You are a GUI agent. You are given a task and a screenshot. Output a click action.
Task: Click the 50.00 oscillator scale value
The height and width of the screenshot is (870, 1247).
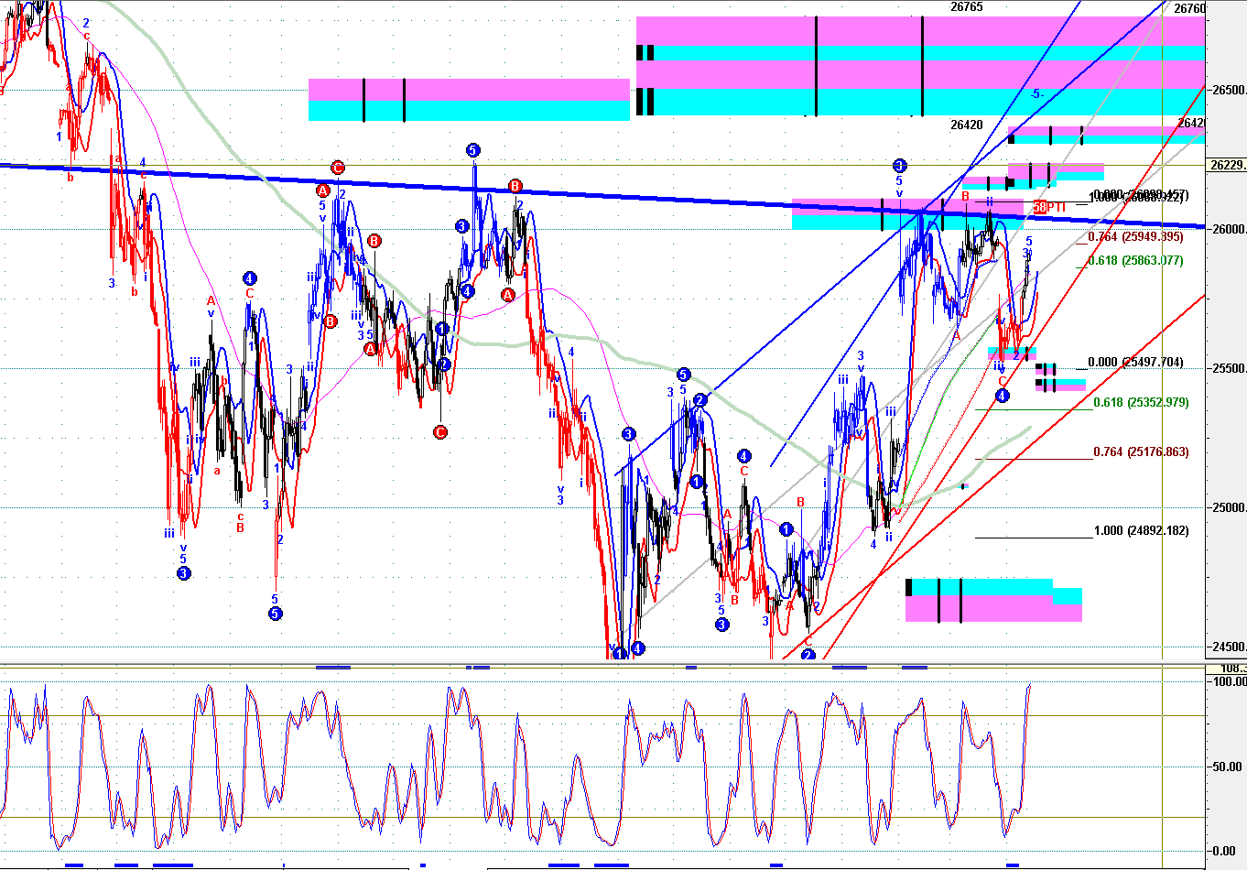1229,767
